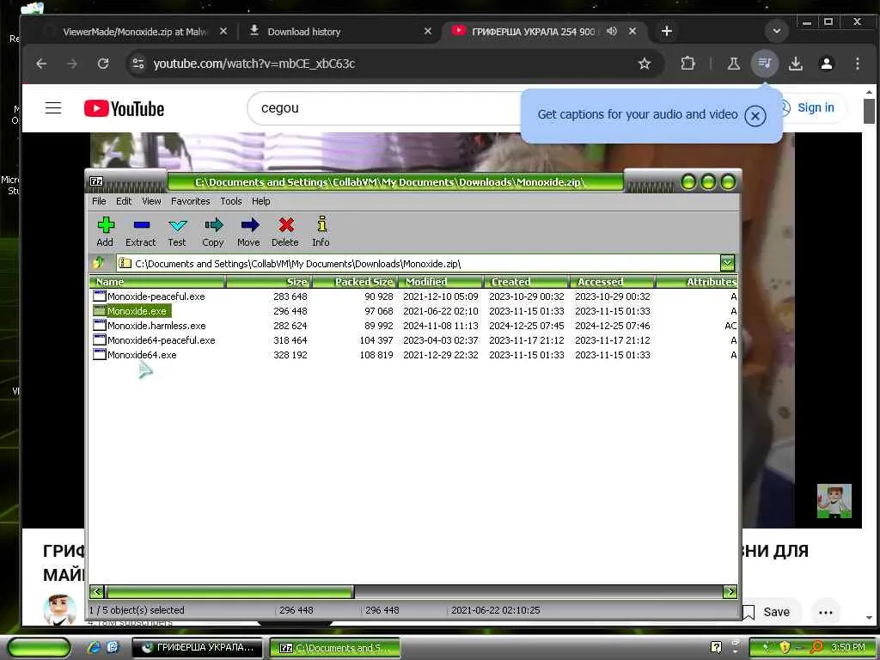The image size is (880, 660).
Task: Open the Tools menu in 7-Zip
Action: tap(230, 201)
